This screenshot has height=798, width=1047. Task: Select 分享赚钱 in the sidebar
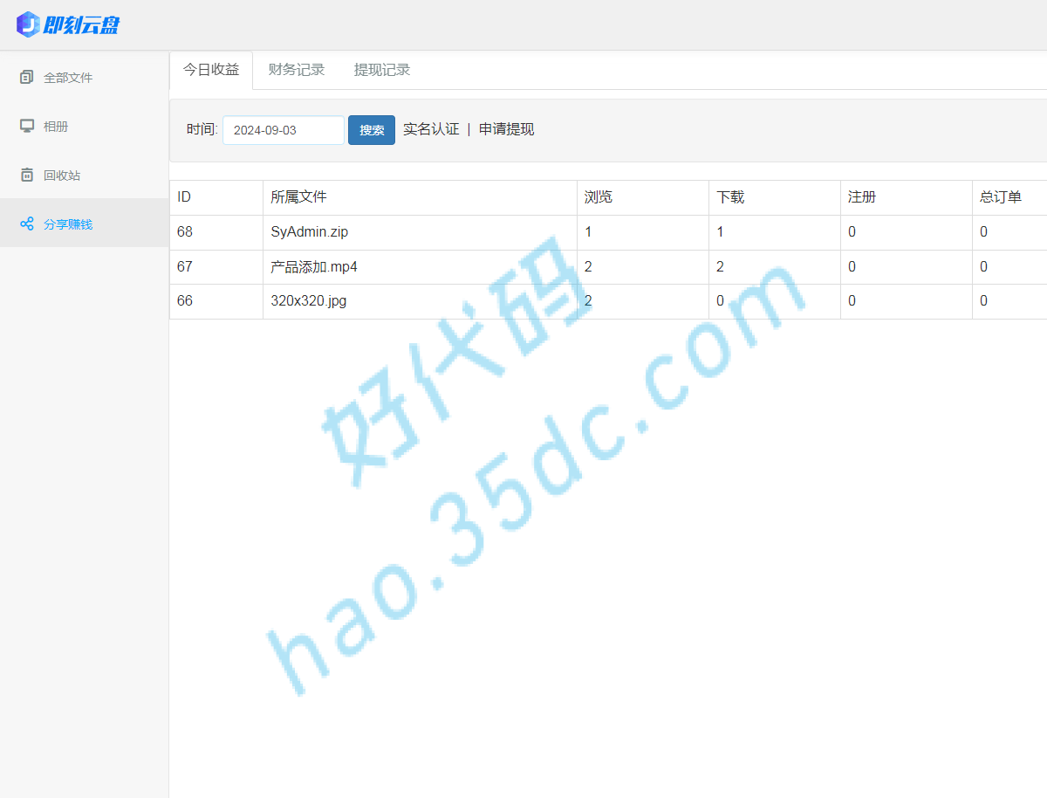point(84,224)
